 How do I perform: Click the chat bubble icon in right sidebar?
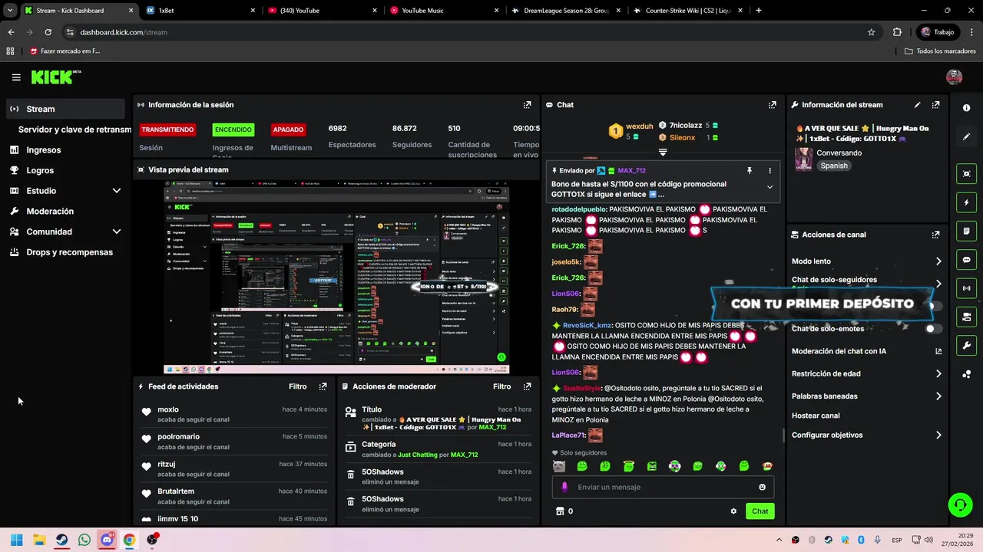(x=966, y=260)
